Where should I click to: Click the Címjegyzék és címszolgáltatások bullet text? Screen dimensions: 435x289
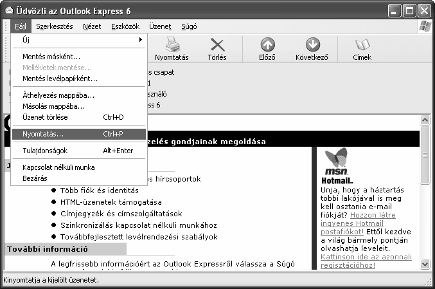pos(121,214)
